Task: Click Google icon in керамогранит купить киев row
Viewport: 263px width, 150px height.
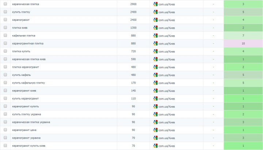Action: point(155,146)
